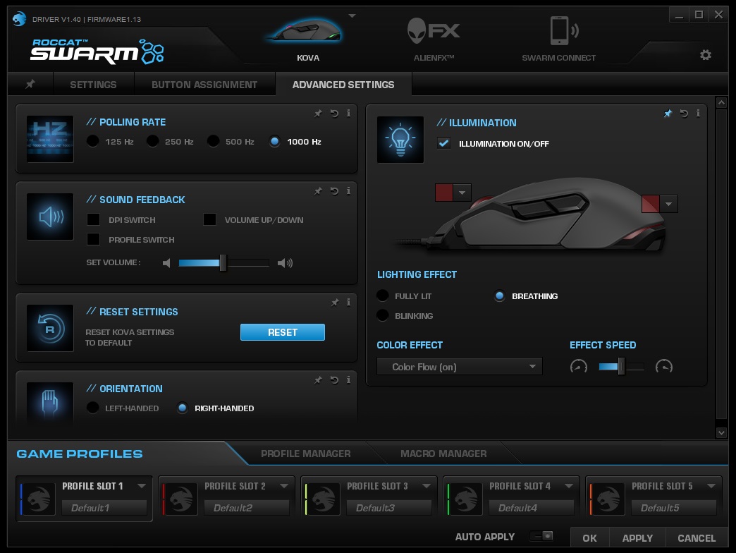Viewport: 736px width, 553px height.
Task: Open Profile Slot 1 dropdown arrow
Action: coord(141,486)
